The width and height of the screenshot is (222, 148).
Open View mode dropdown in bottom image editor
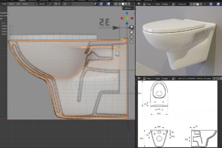click(148, 78)
